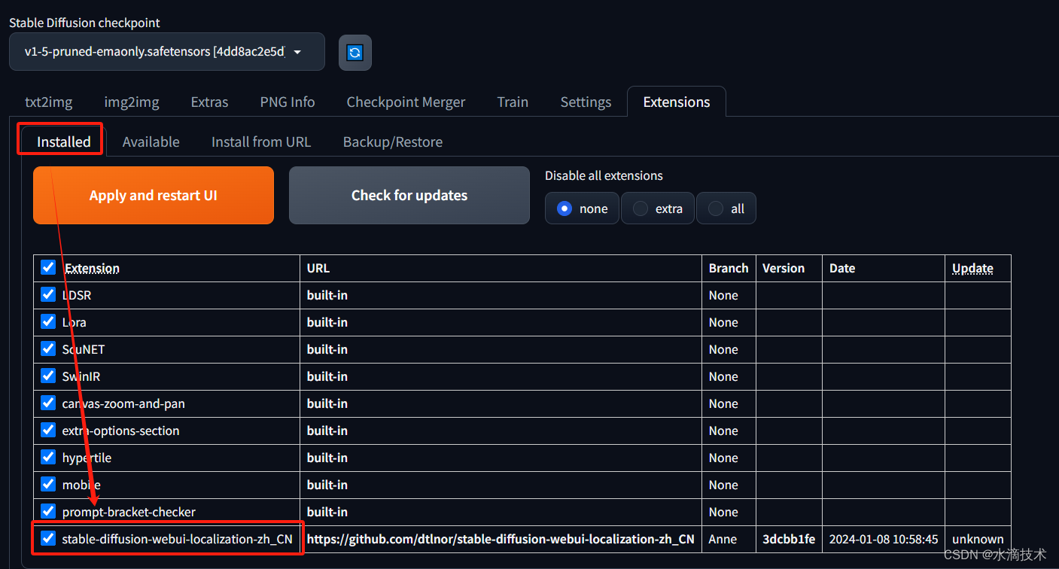Select the Extensions tab
Image resolution: width=1059 pixels, height=569 pixels.
pos(677,102)
